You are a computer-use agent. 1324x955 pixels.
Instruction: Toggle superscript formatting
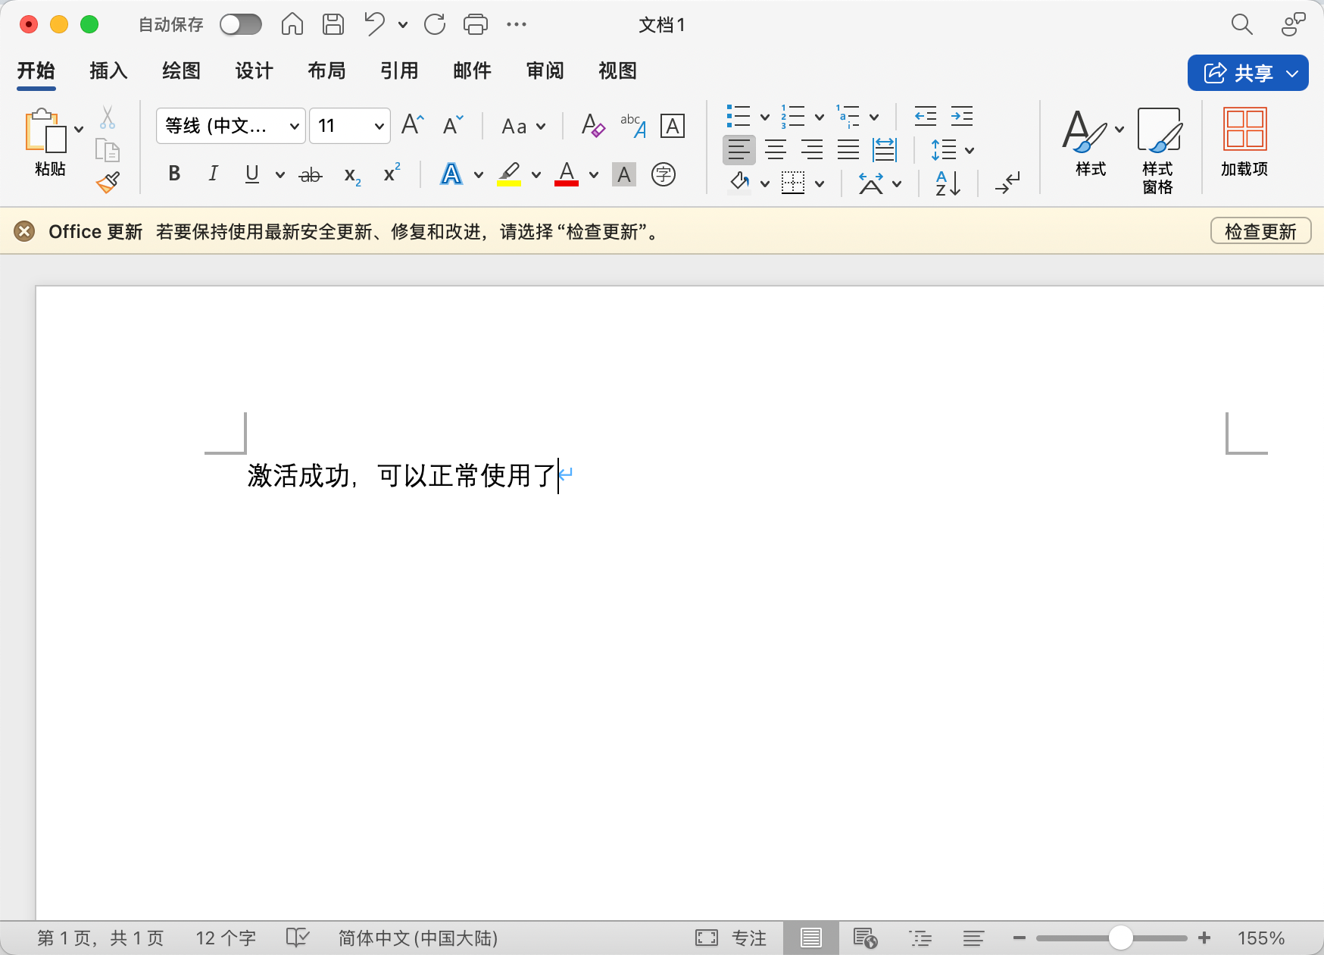click(x=392, y=174)
